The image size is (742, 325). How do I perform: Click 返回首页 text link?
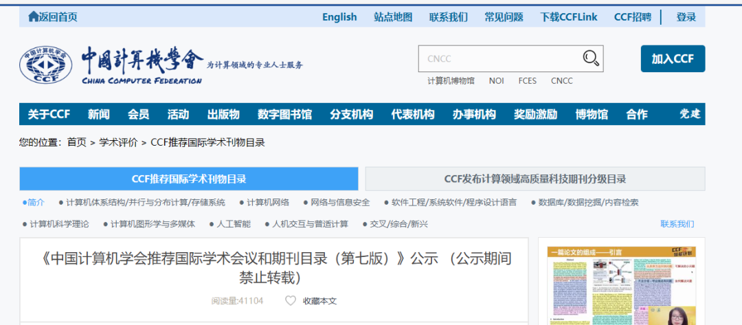pyautogui.click(x=58, y=17)
